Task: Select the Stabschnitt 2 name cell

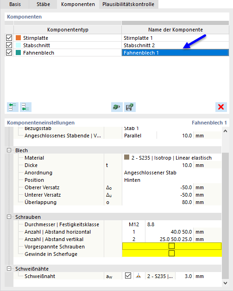Action: (x=175, y=45)
